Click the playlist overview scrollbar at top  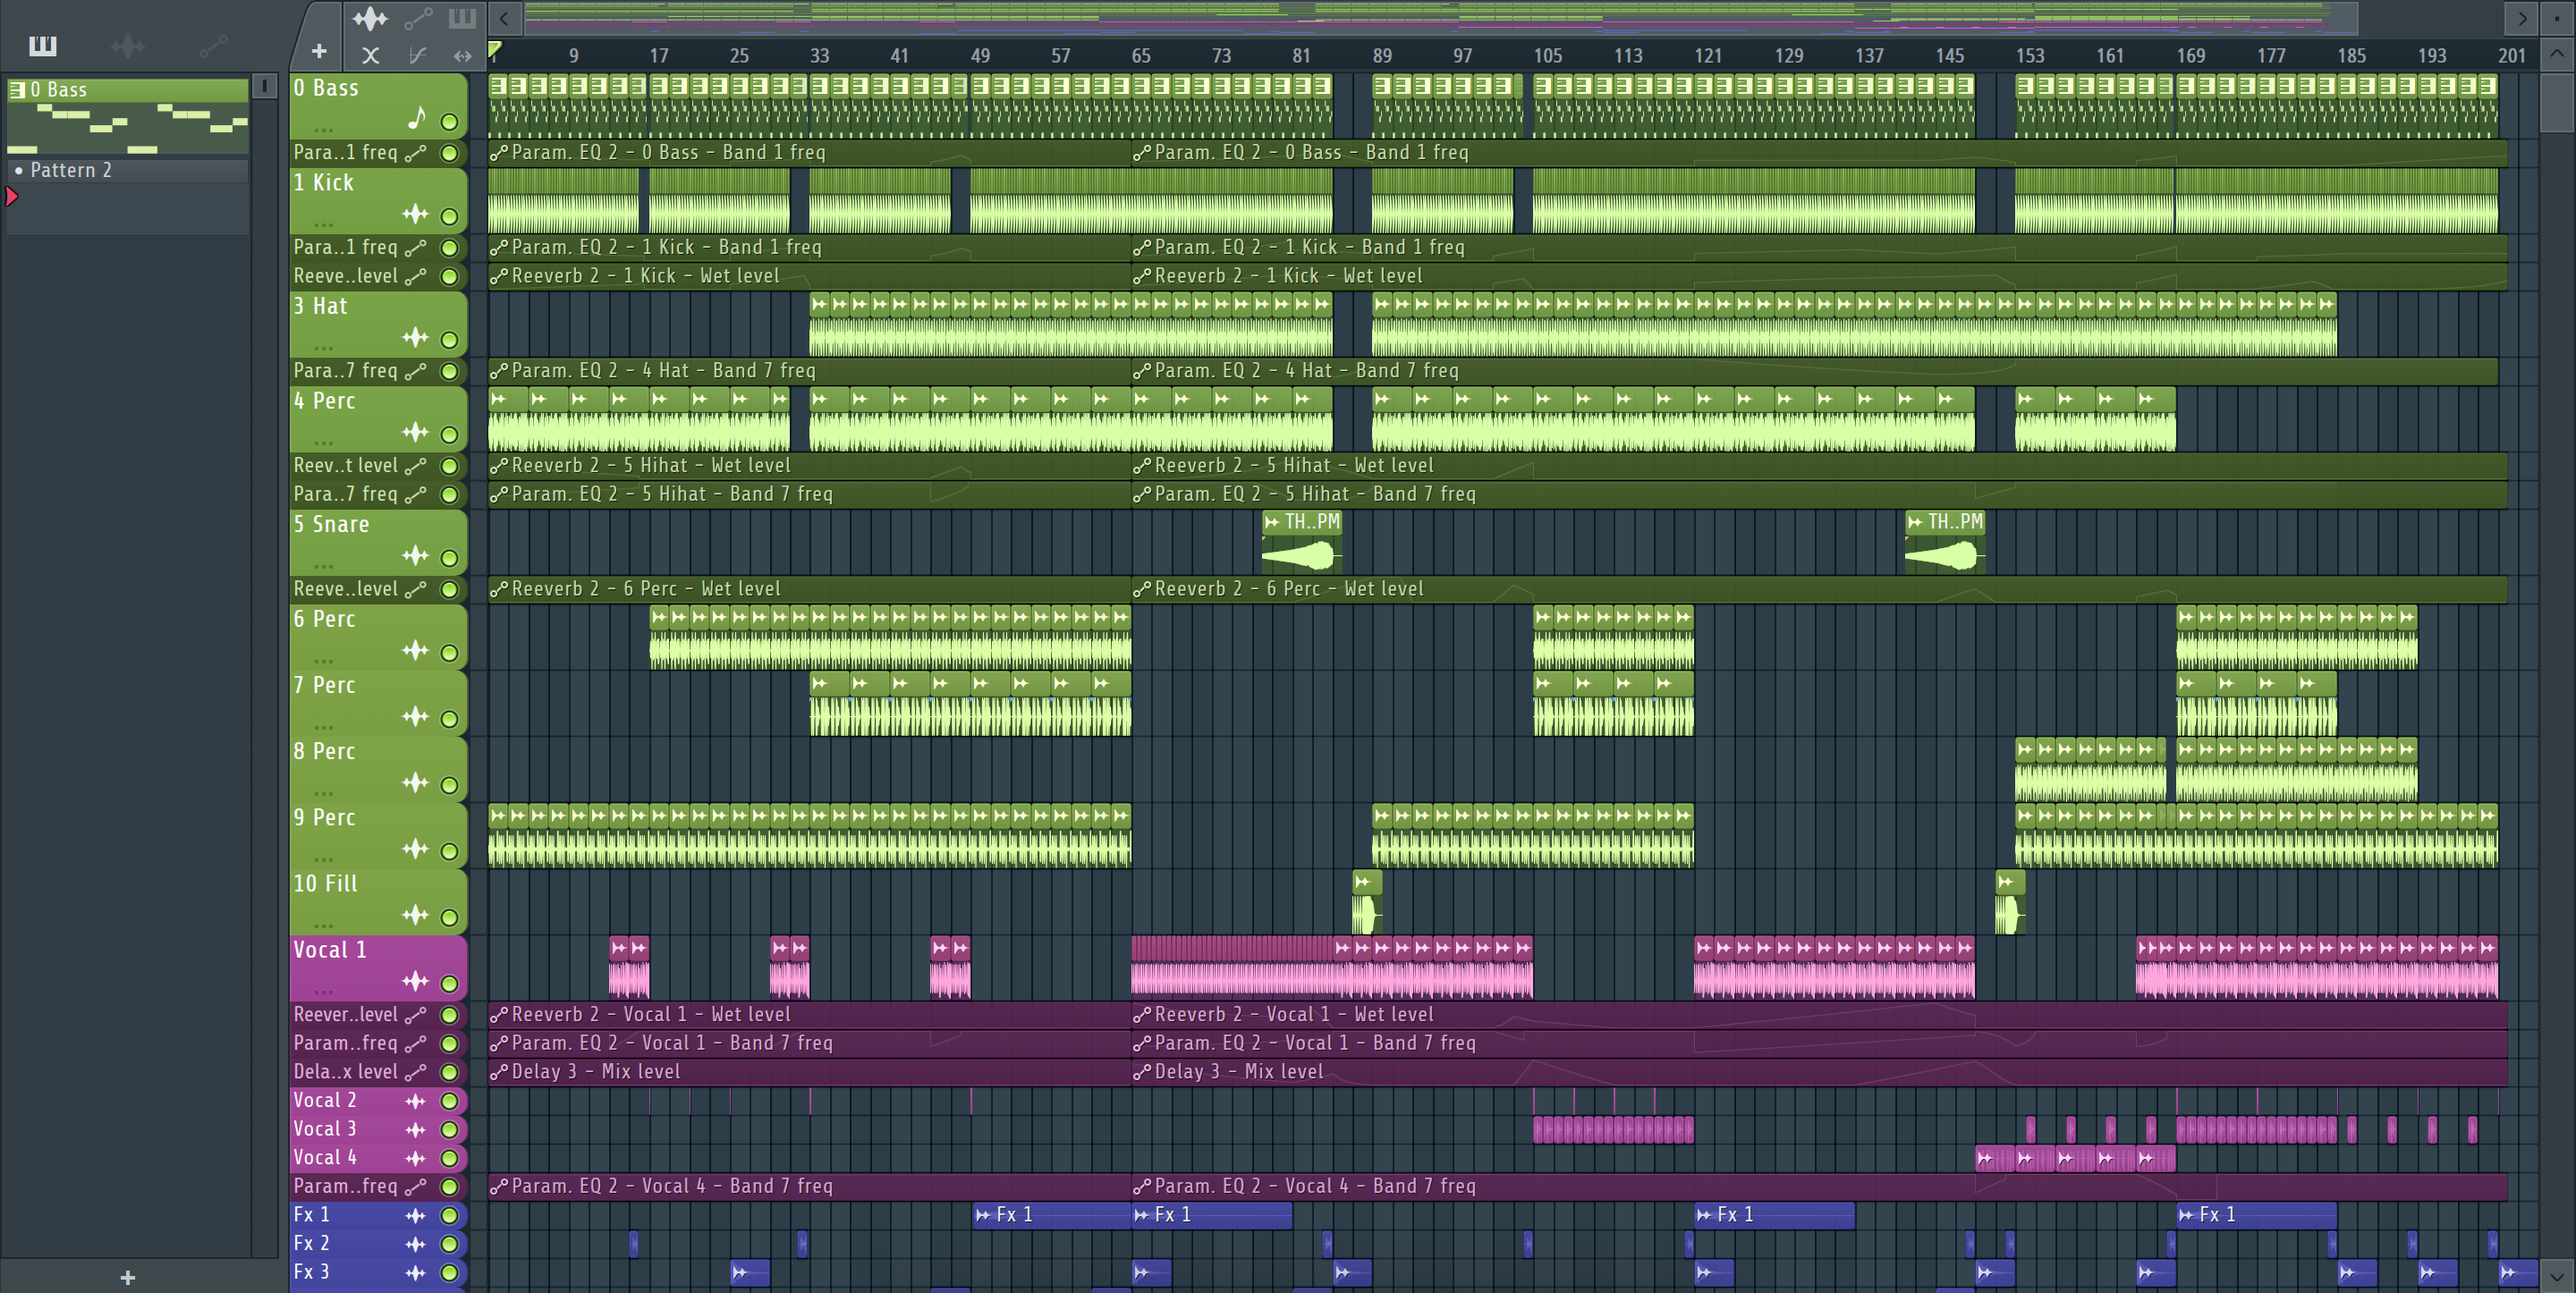1441,17
